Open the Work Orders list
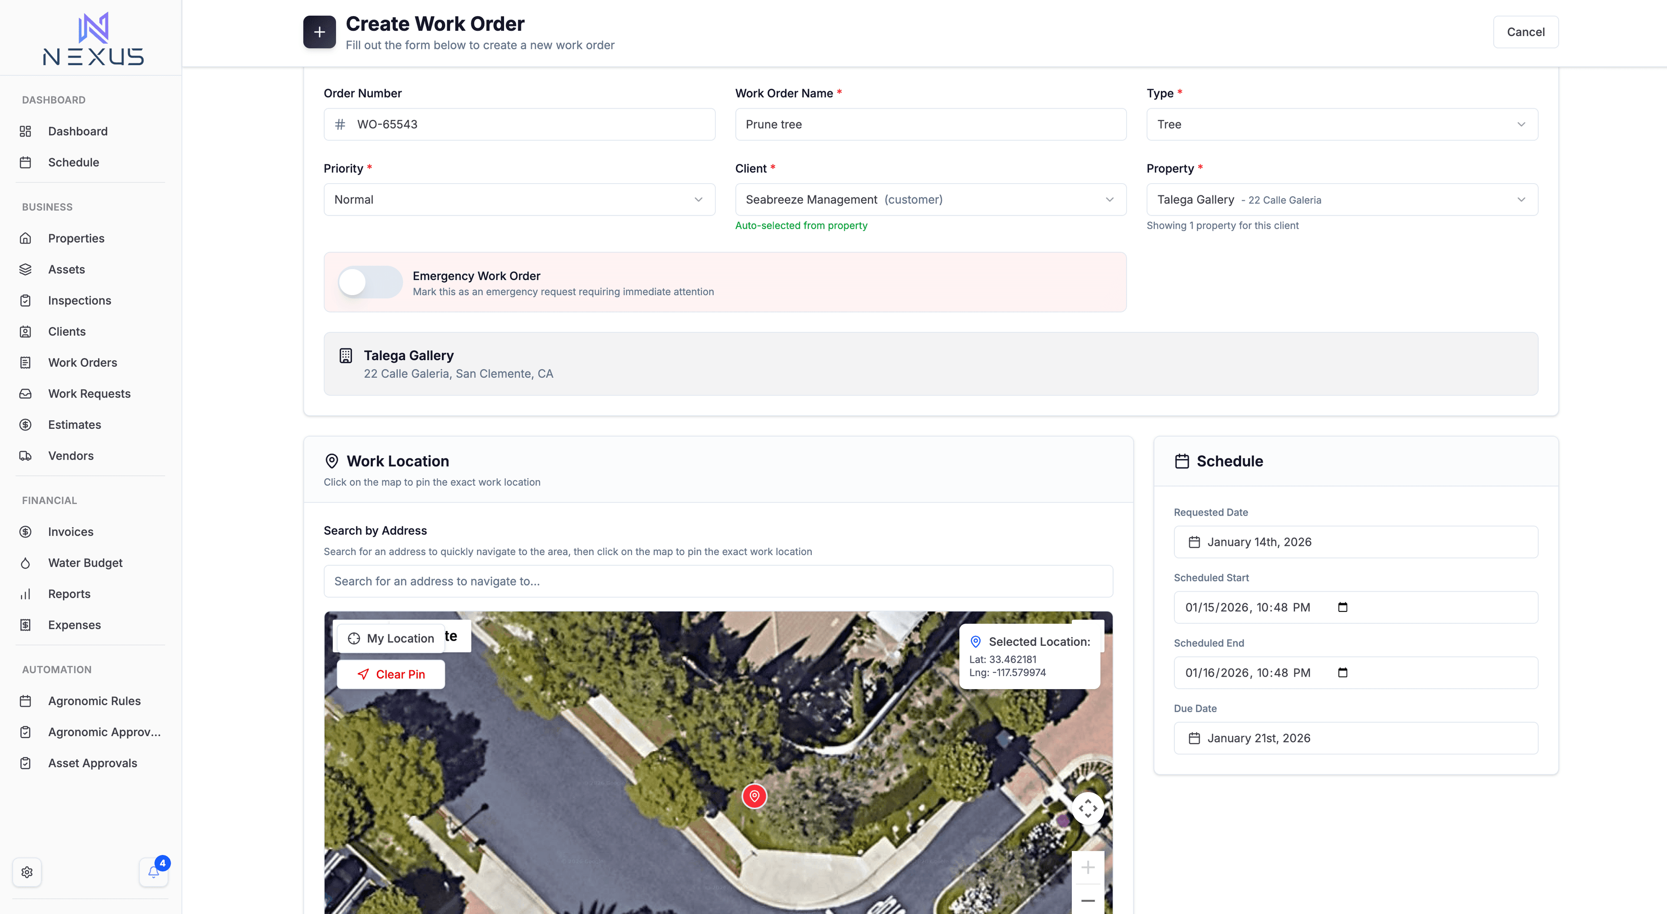The height and width of the screenshot is (914, 1667). pos(82,362)
